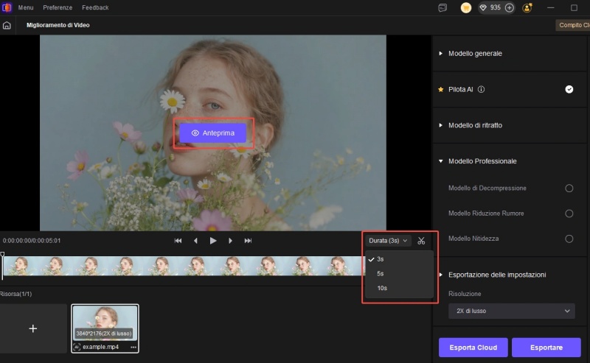Play the video
This screenshot has width=590, height=363.
213,241
